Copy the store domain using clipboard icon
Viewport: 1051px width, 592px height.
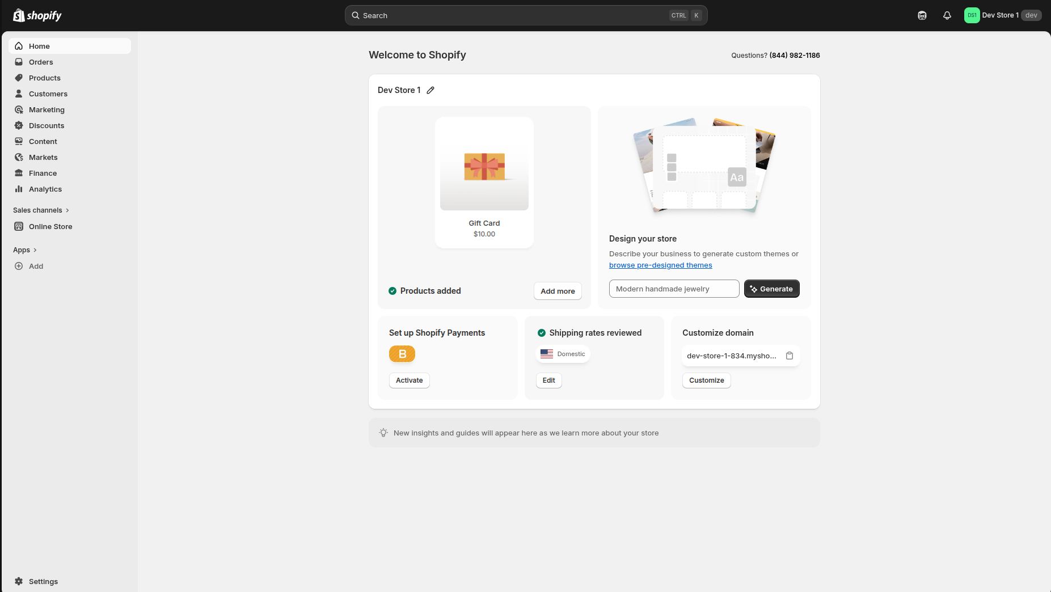(x=789, y=356)
